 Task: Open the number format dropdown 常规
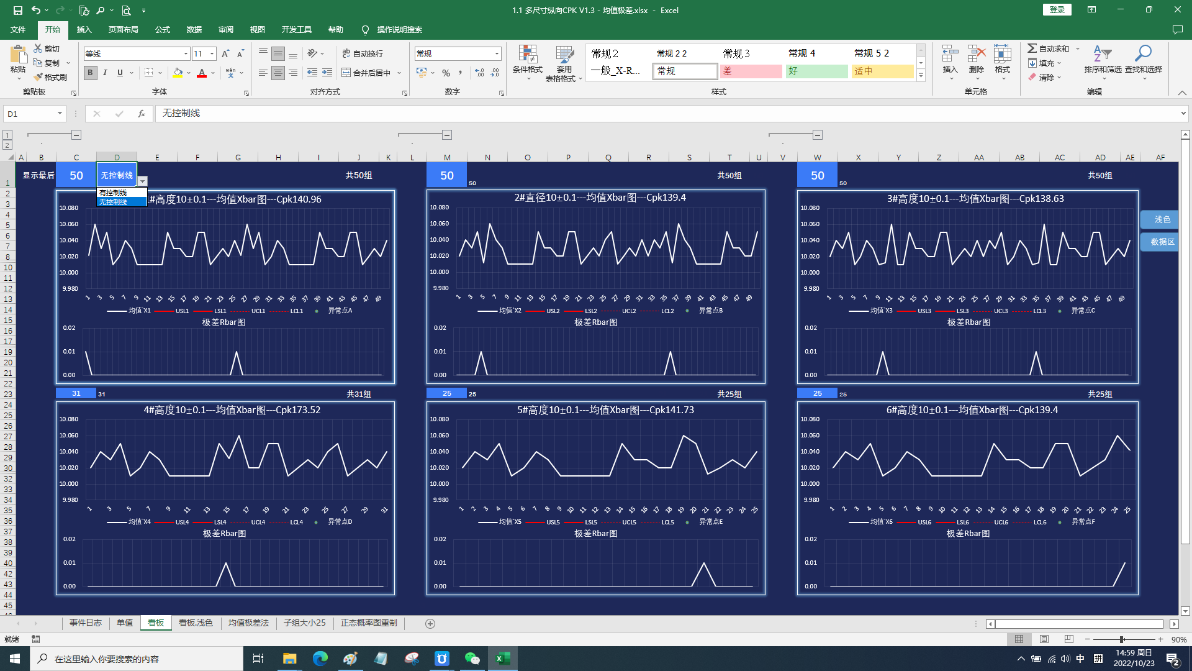tap(497, 54)
